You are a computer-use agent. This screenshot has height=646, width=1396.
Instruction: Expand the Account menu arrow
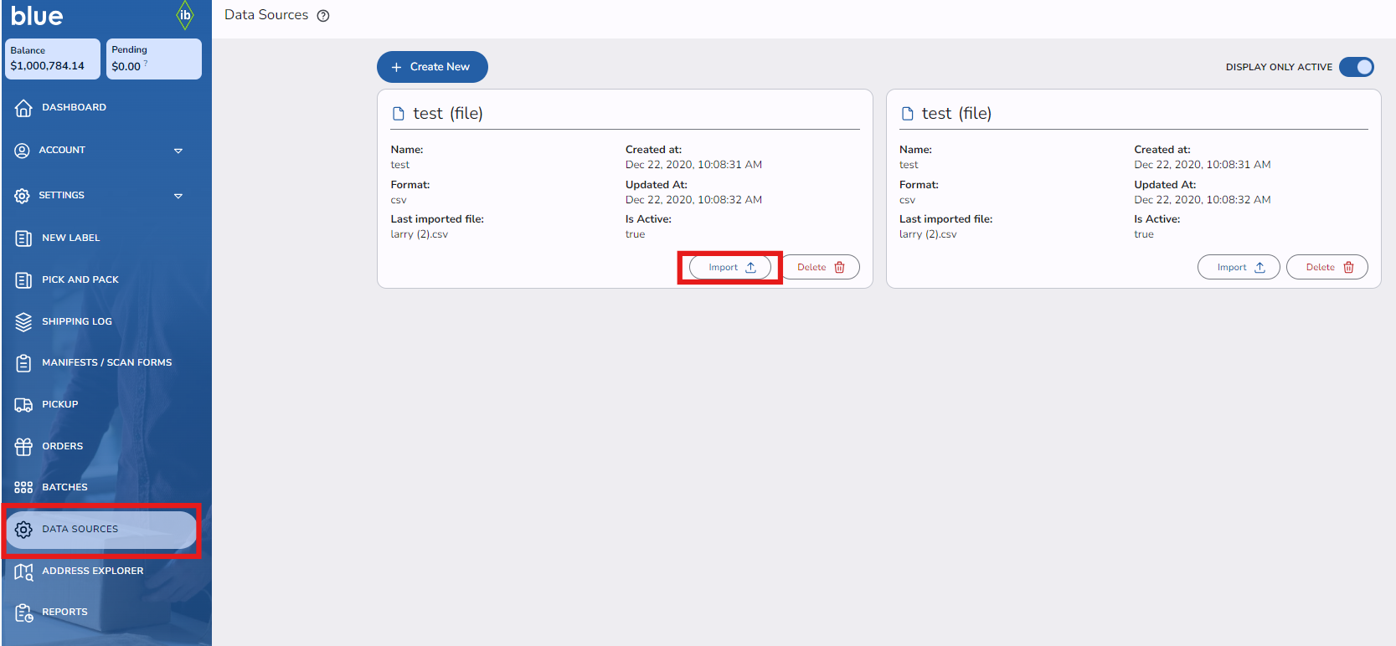tap(178, 151)
